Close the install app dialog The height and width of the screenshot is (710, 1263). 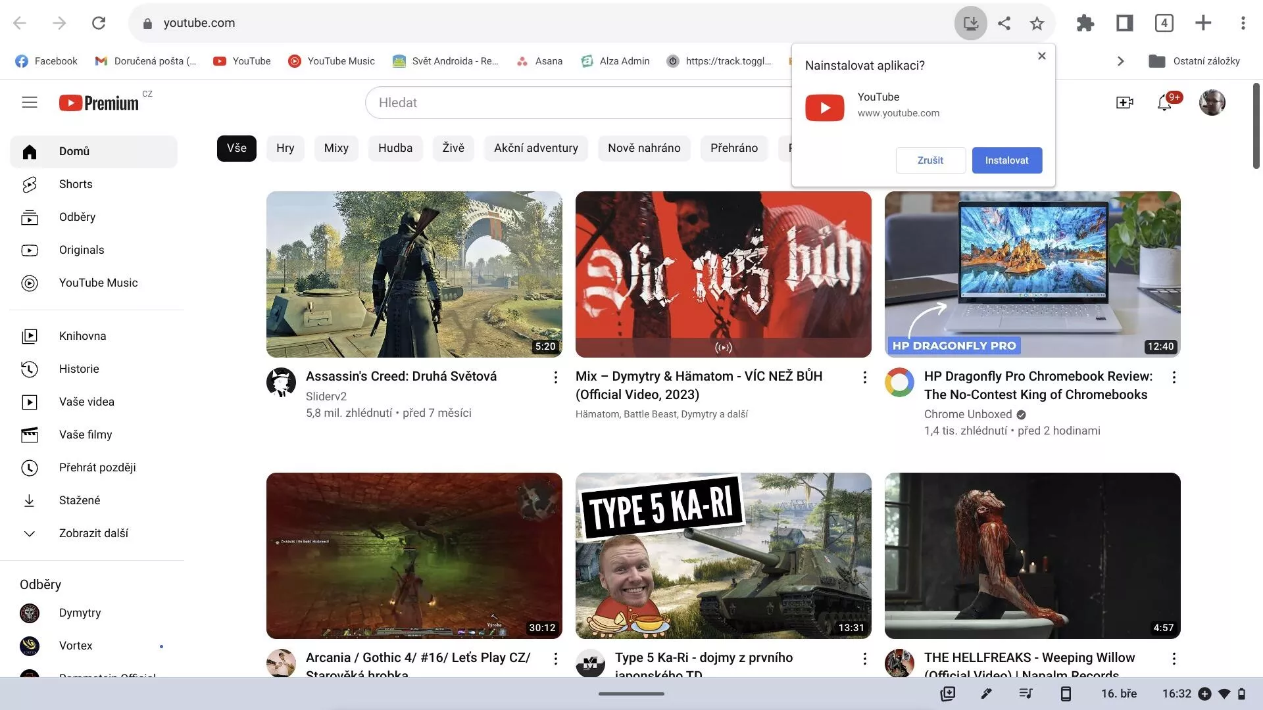click(1042, 56)
